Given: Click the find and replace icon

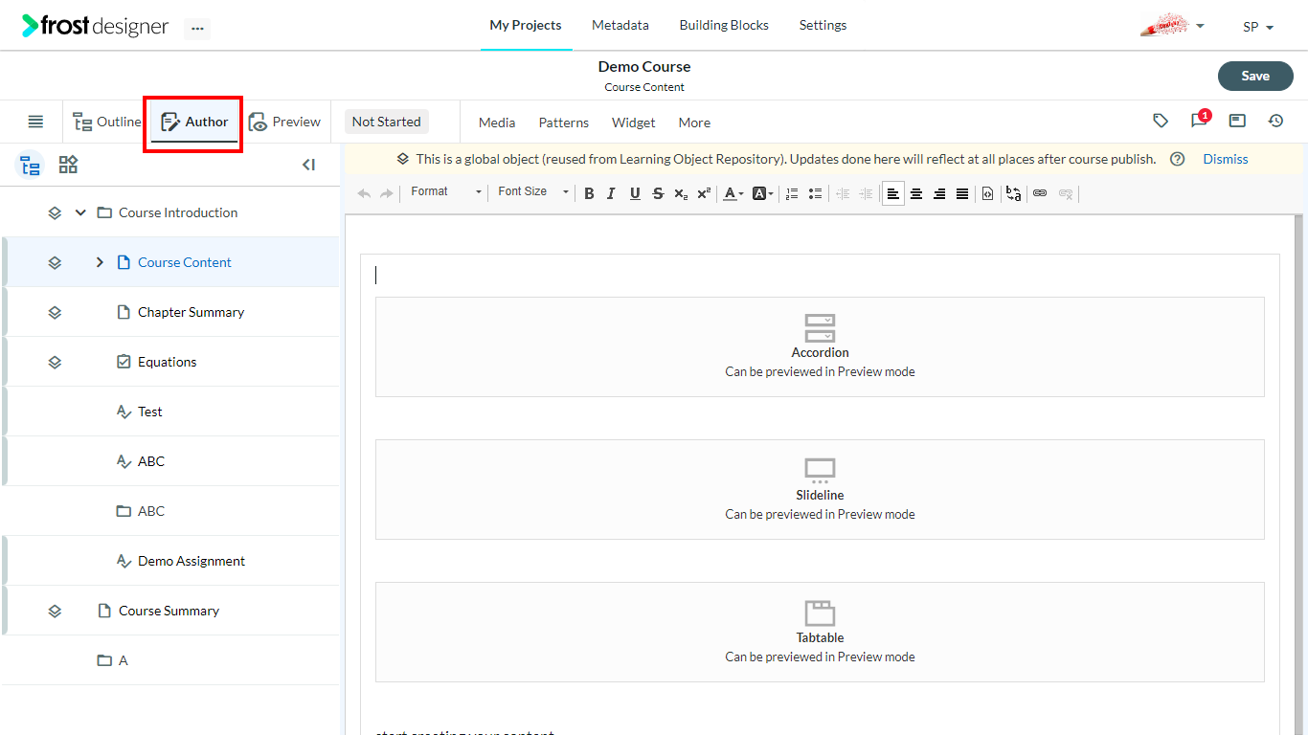Looking at the screenshot, I should [x=1013, y=193].
